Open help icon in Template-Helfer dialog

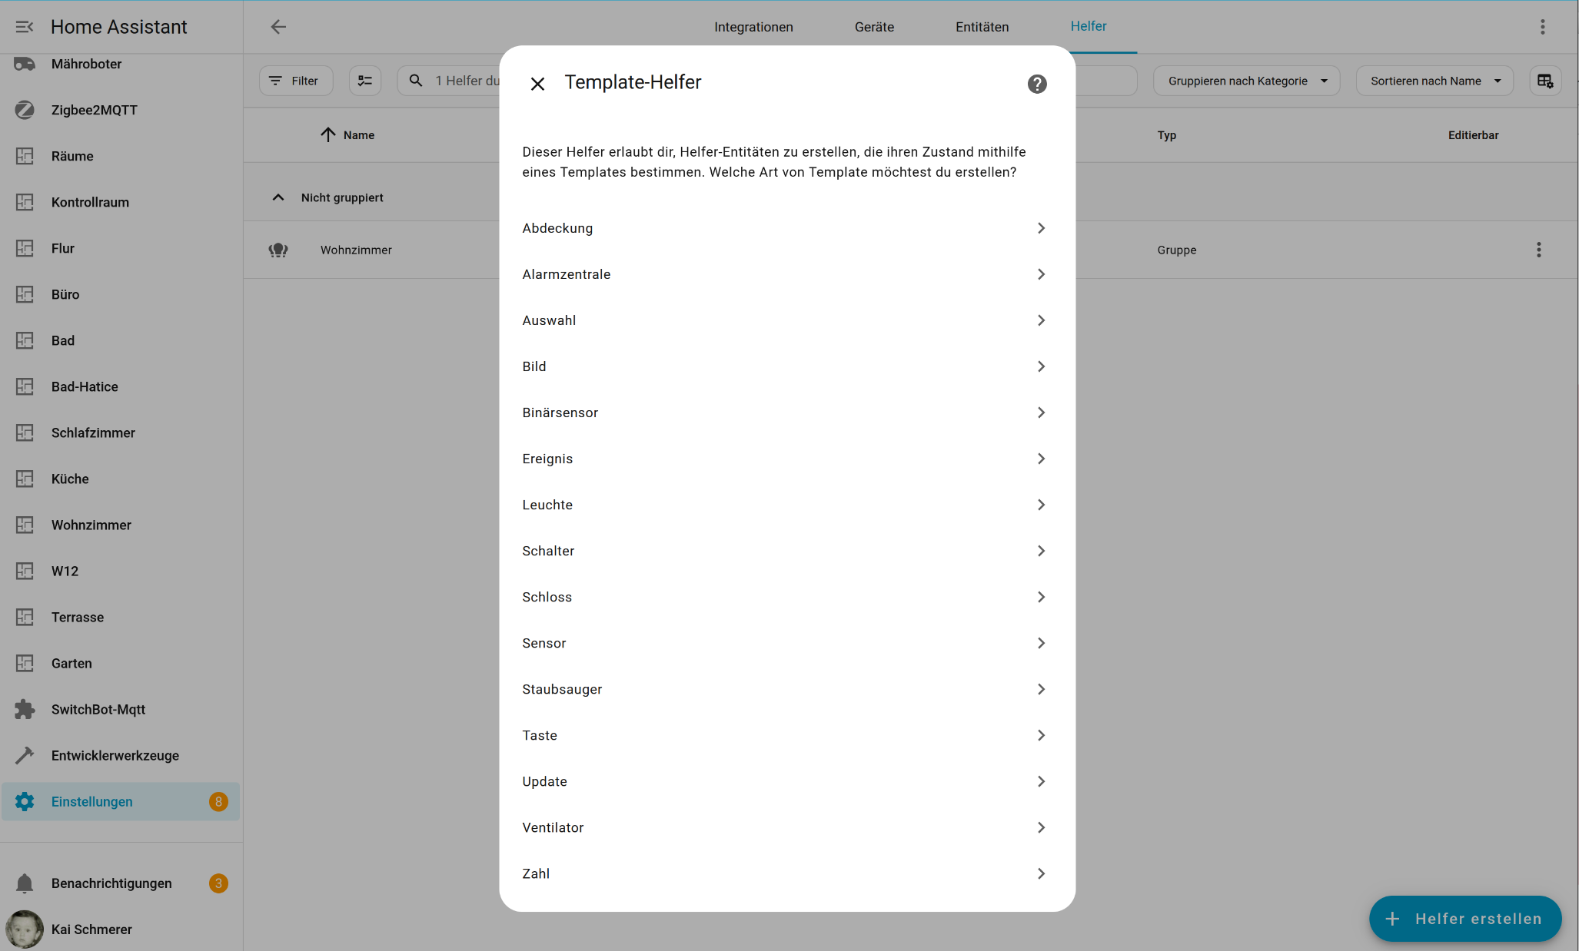click(x=1036, y=84)
